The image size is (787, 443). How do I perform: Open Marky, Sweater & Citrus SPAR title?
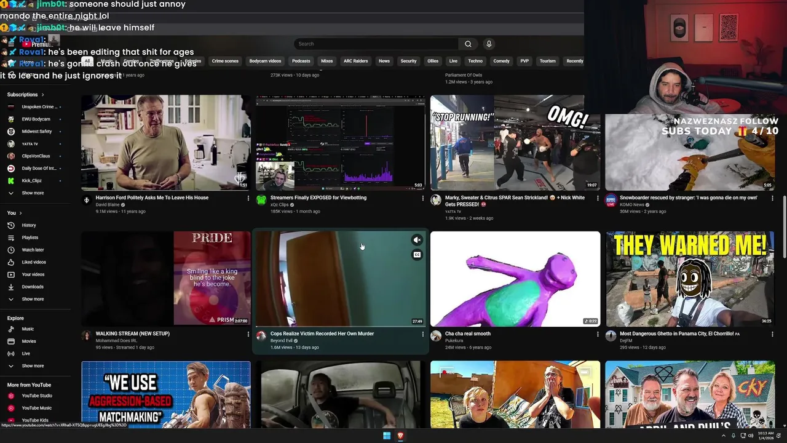[x=515, y=201]
